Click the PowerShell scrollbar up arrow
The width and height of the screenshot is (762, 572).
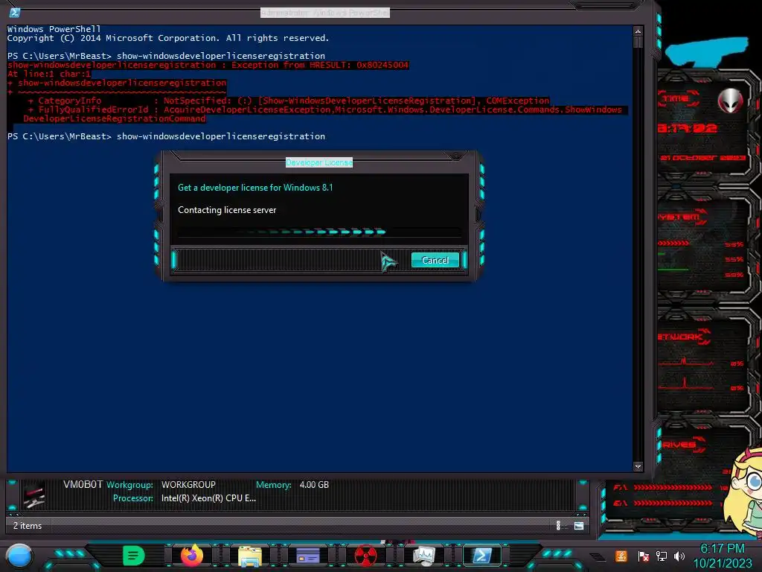point(638,31)
